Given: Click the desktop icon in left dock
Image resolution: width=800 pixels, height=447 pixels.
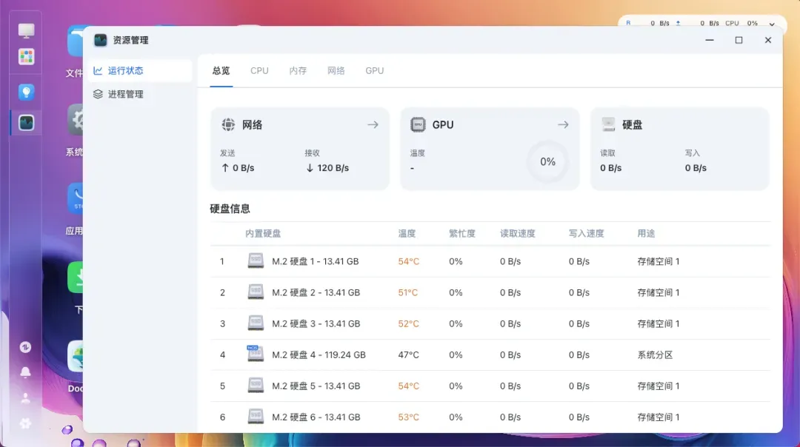Looking at the screenshot, I should click(x=26, y=31).
